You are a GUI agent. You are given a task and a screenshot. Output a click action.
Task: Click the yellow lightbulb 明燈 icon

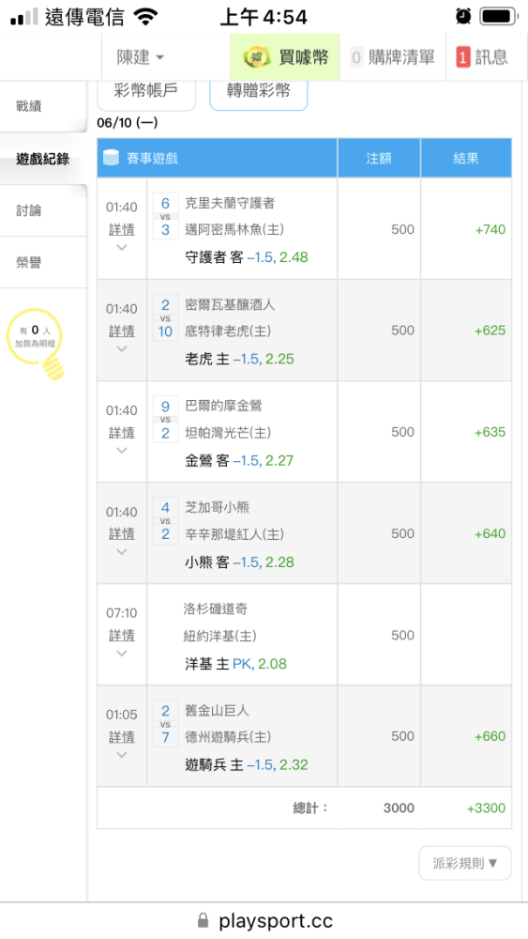38,343
